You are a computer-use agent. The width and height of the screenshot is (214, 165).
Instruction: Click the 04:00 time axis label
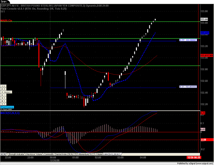point(143,157)
